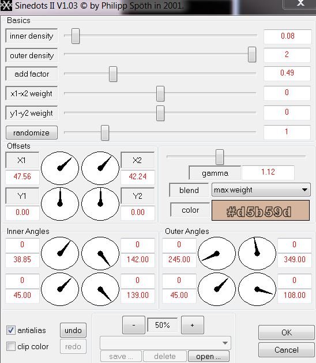Click the open... preset button
316x363 pixels.
(209, 356)
